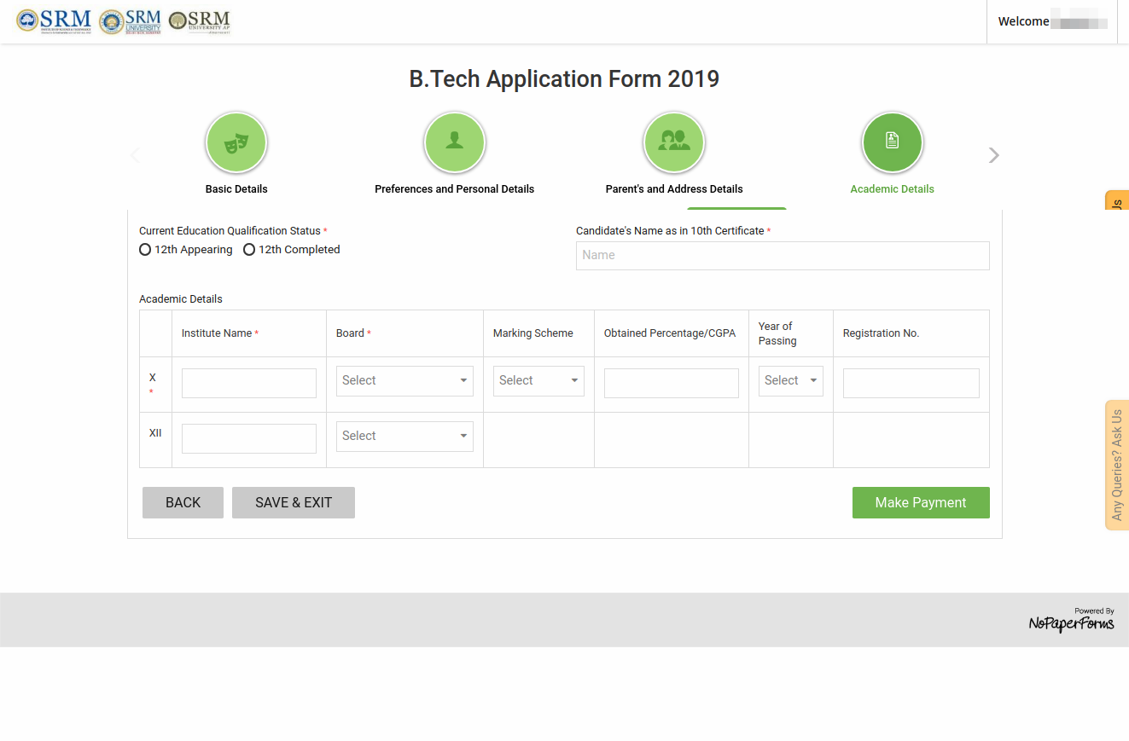Open the Year of Passing dropdown

click(x=790, y=380)
